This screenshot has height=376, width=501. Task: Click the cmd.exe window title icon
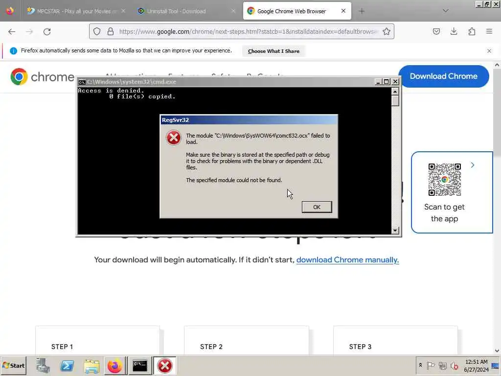click(x=82, y=82)
